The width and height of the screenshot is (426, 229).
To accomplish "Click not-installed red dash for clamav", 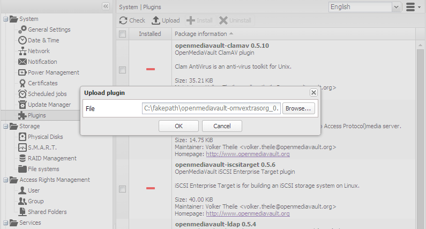I will (151, 69).
